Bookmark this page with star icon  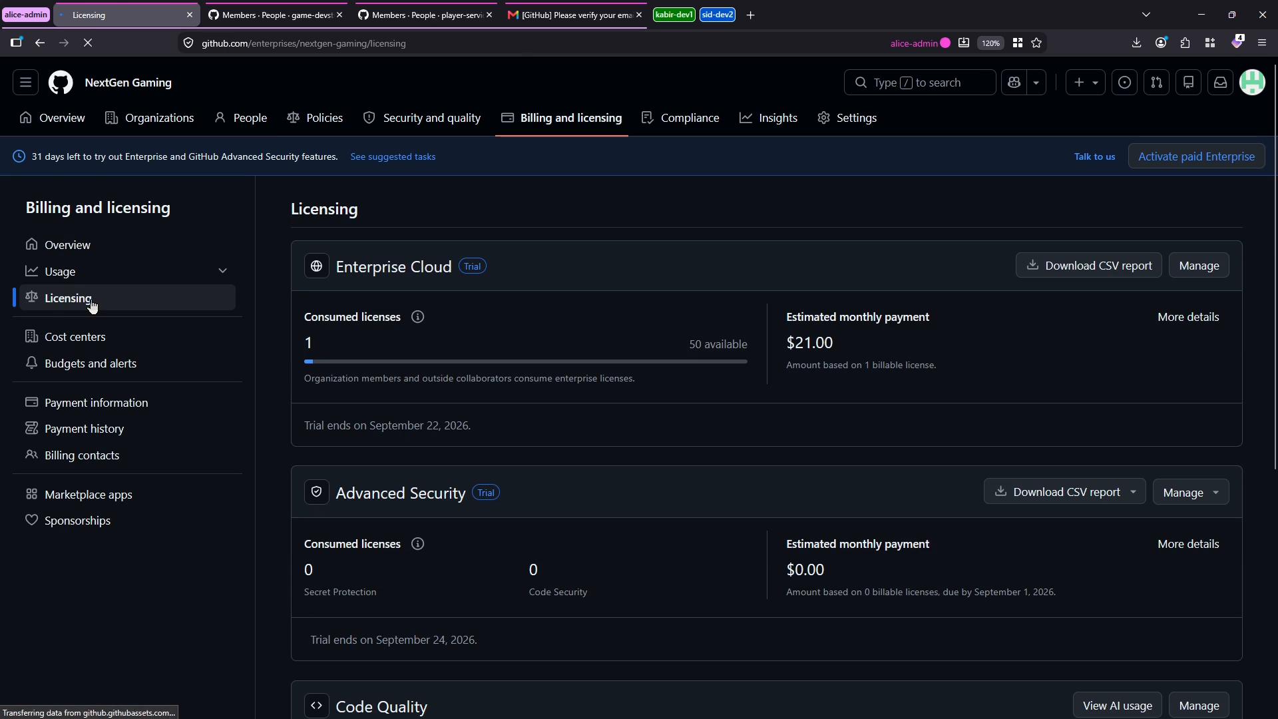(x=1036, y=43)
